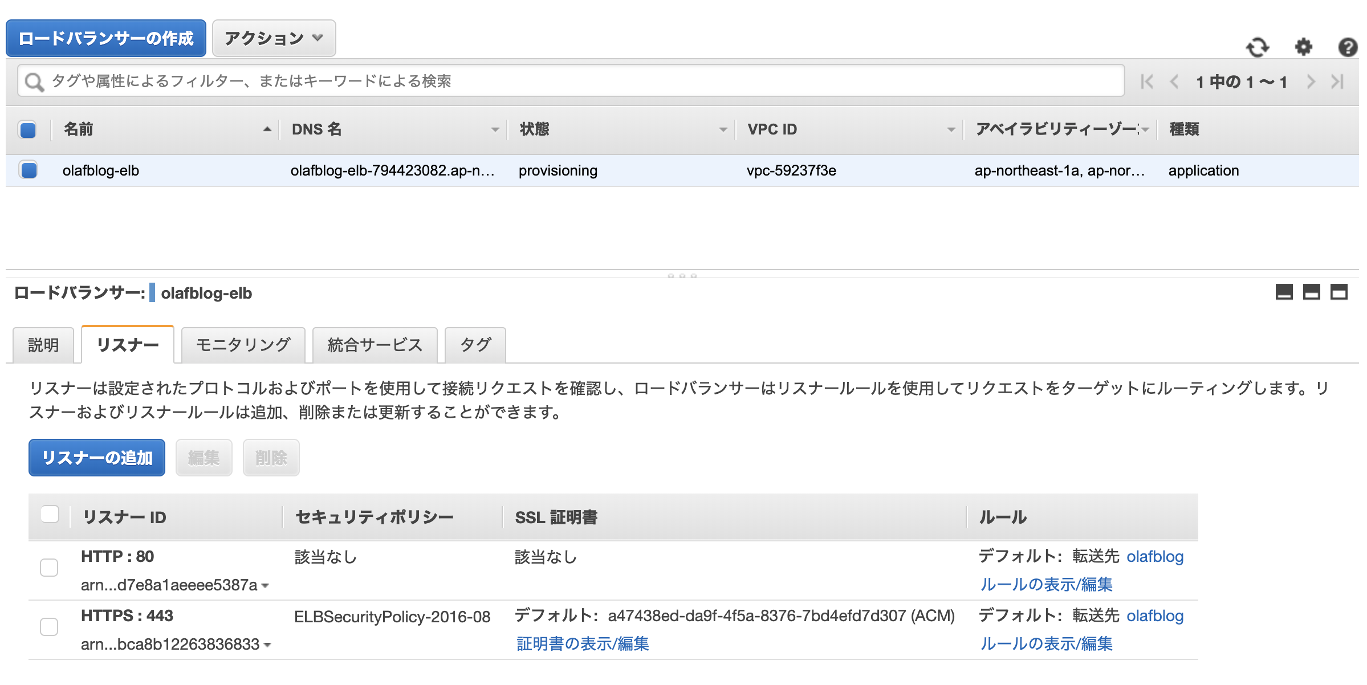Open the help icon
This screenshot has width=1367, height=685.
coord(1348,48)
